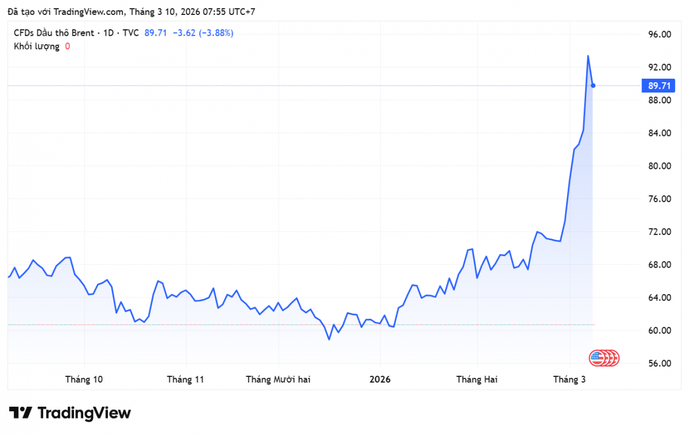Image resolution: width=689 pixels, height=436 pixels.
Task: Click the leftmost US flag event icon
Action: click(597, 358)
